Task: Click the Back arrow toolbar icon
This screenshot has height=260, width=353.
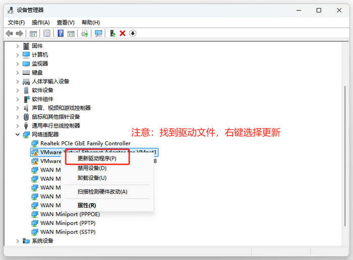Action: [x=10, y=34]
